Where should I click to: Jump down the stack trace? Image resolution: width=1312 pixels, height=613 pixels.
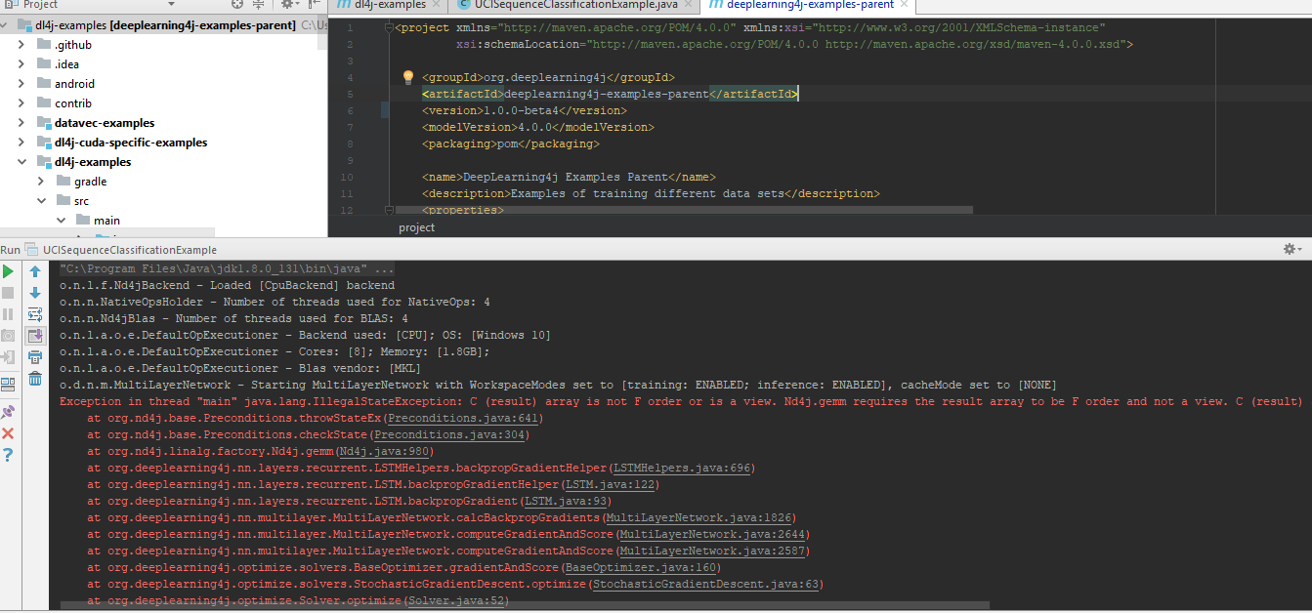35,294
